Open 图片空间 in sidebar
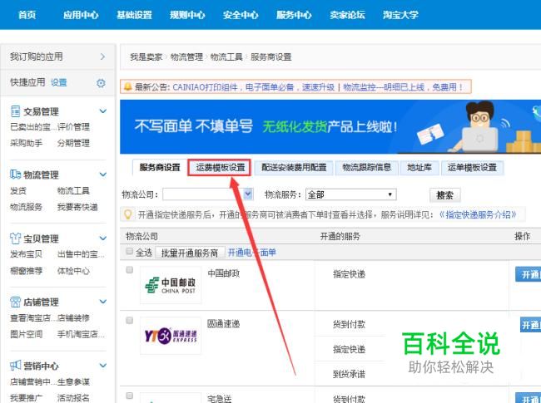541x403 pixels. (x=27, y=334)
